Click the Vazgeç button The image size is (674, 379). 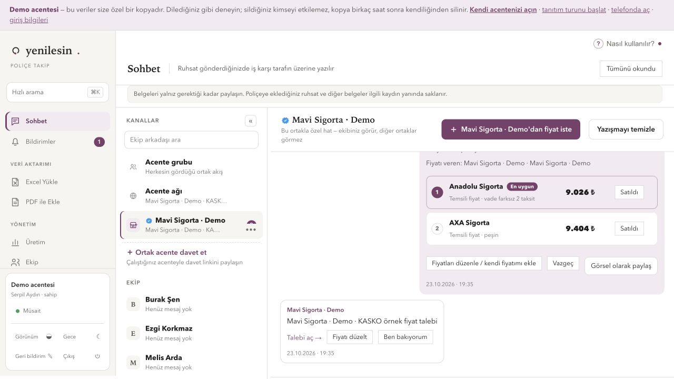pyautogui.click(x=563, y=263)
